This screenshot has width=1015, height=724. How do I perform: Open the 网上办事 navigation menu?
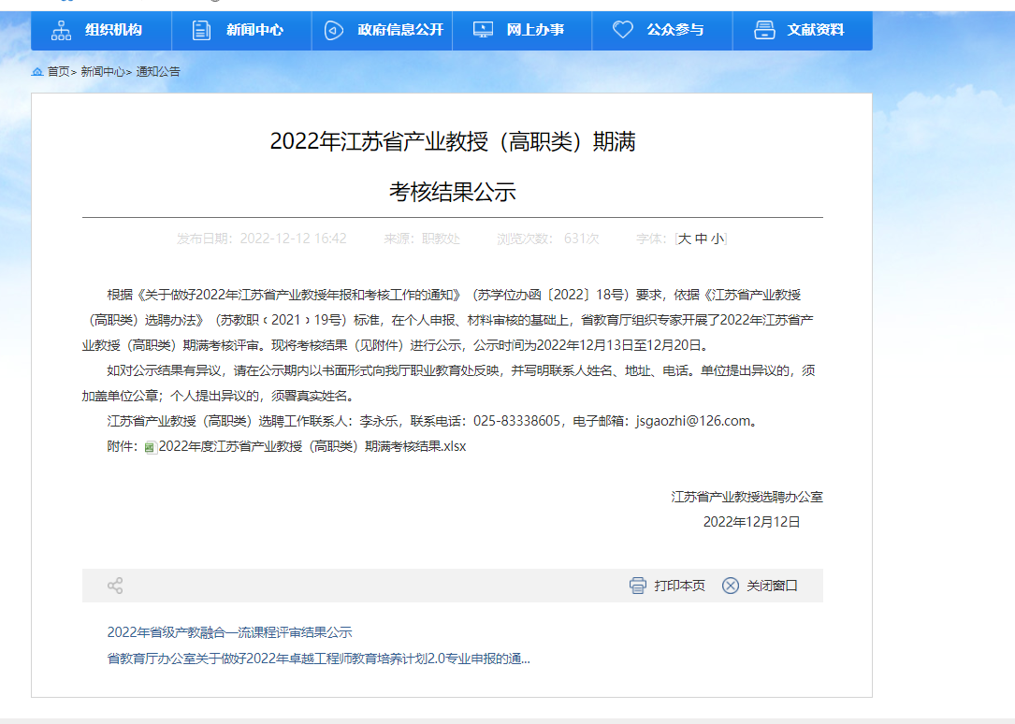pyautogui.click(x=535, y=30)
